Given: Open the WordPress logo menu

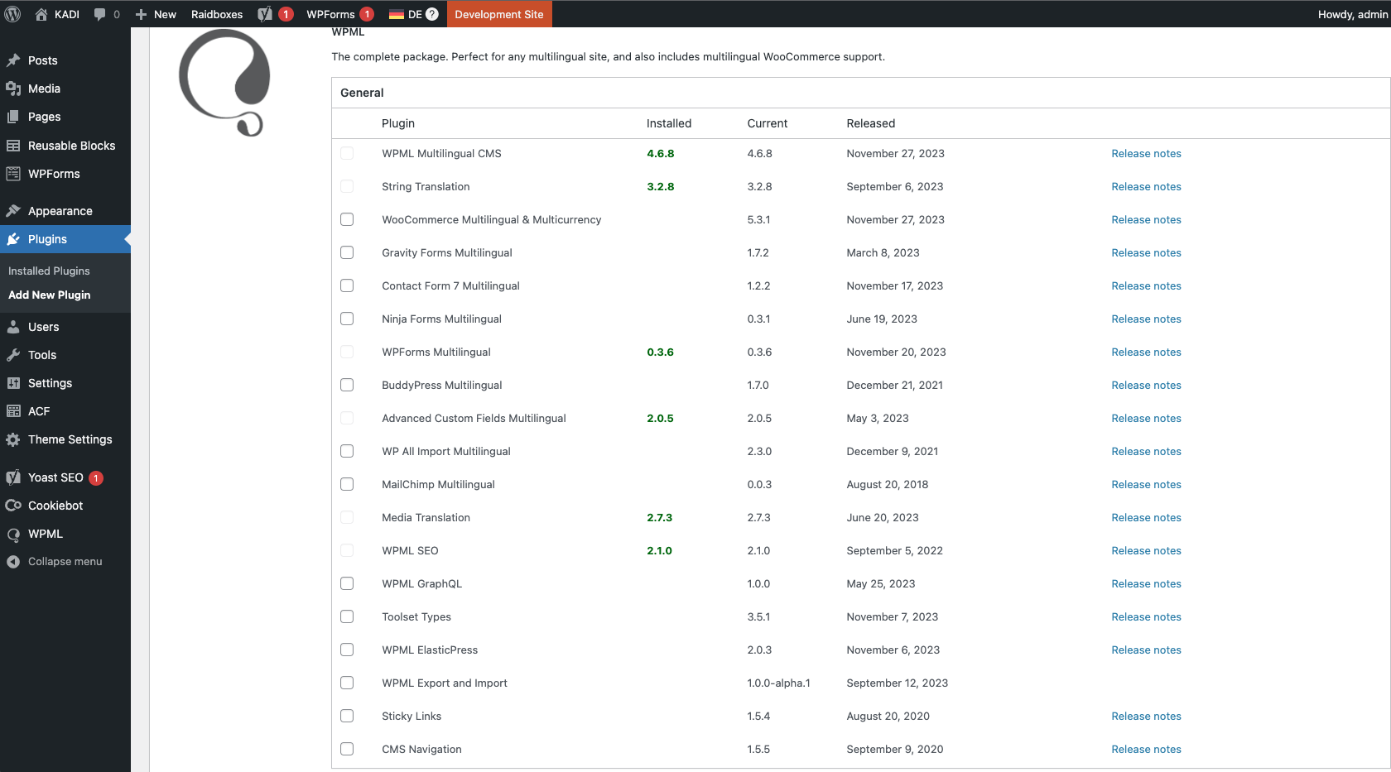Looking at the screenshot, I should (x=12, y=14).
